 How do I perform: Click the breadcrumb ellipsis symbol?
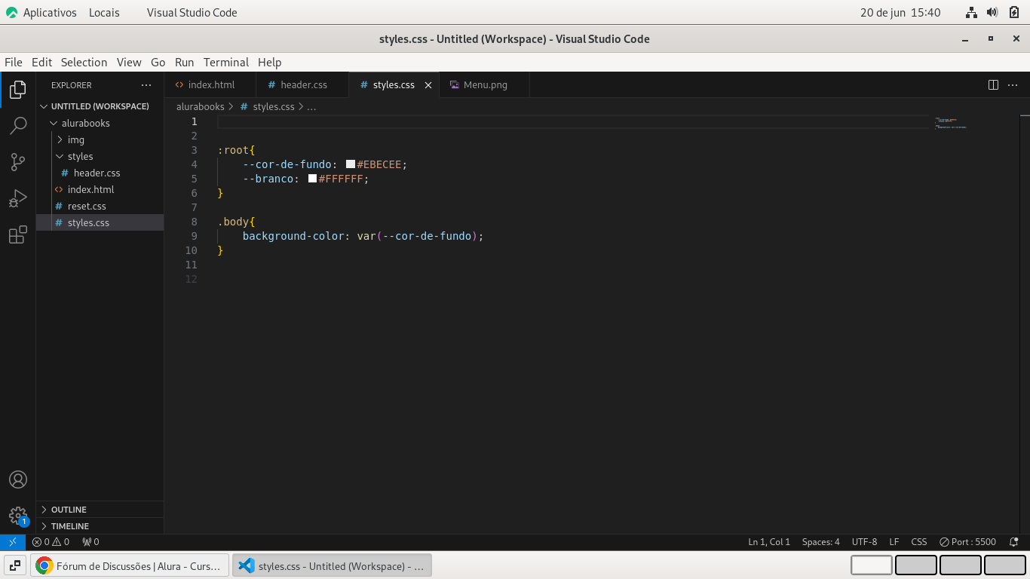click(311, 107)
